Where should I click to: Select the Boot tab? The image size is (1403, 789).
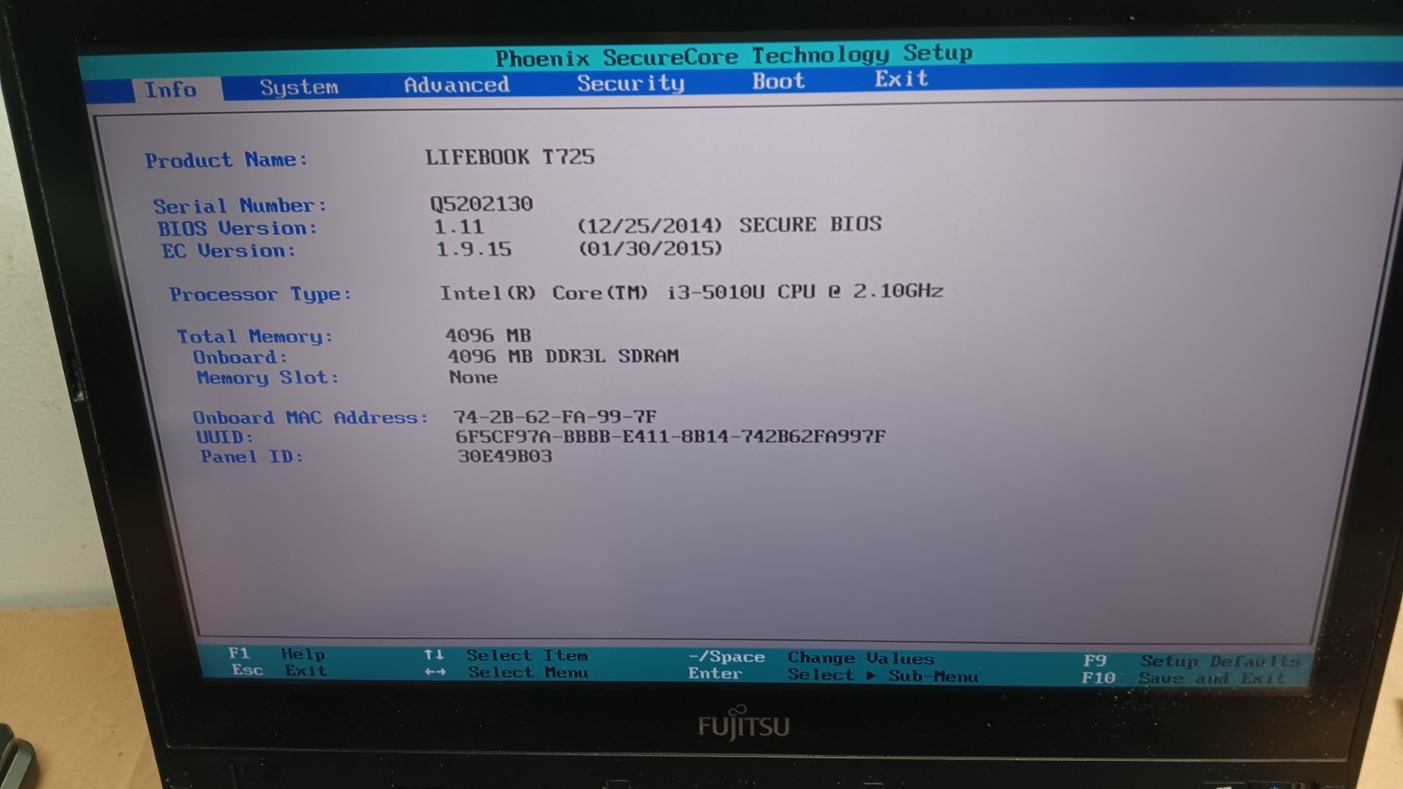coord(778,81)
